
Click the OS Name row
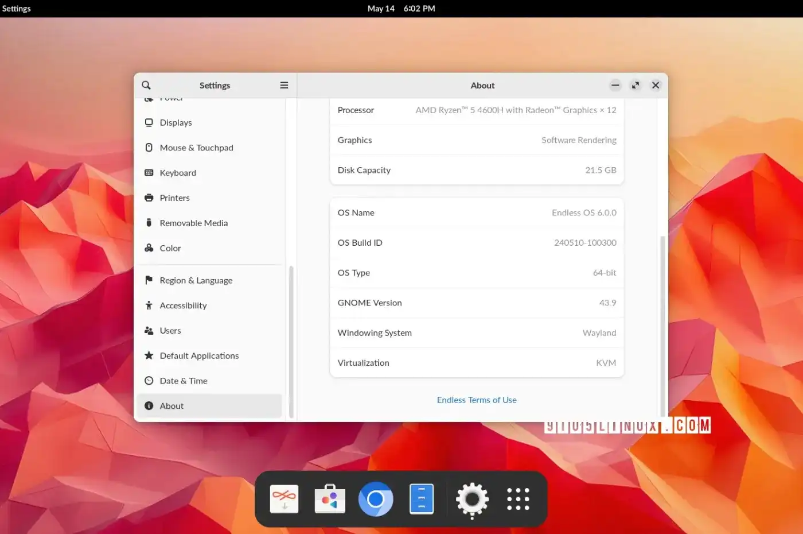477,212
